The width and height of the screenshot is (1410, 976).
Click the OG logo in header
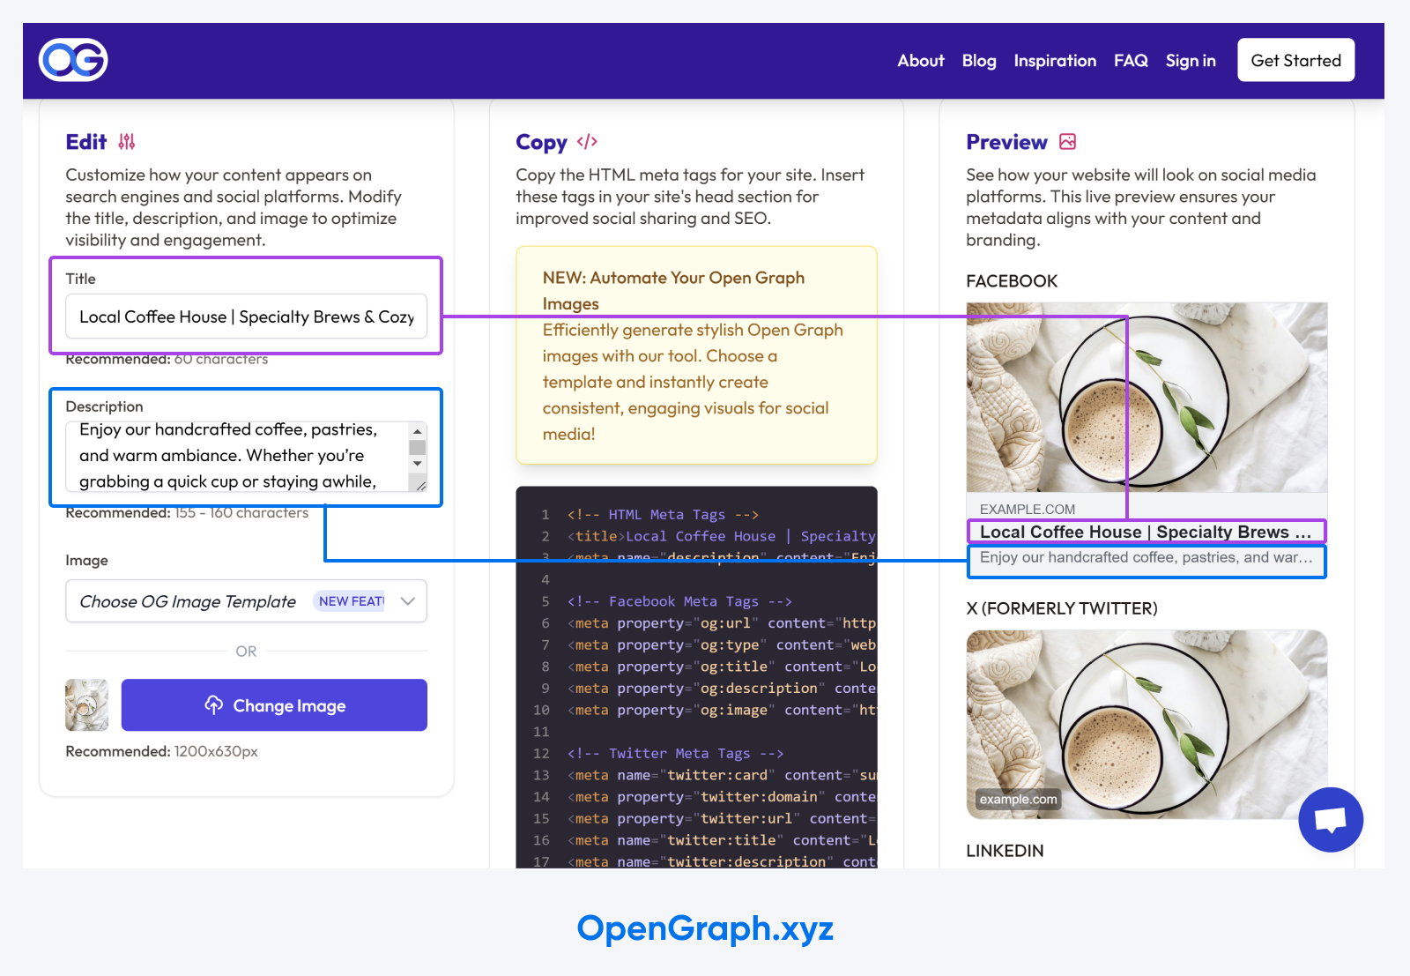[x=73, y=60]
